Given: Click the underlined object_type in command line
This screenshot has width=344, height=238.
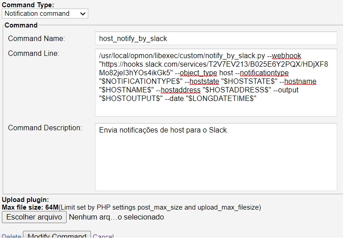Looking at the screenshot, I should pyautogui.click(x=199, y=73).
